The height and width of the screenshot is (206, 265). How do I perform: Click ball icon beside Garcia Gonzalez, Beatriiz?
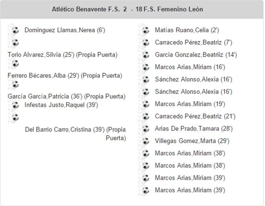click(x=146, y=55)
